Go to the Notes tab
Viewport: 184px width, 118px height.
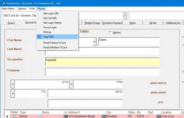point(133,23)
